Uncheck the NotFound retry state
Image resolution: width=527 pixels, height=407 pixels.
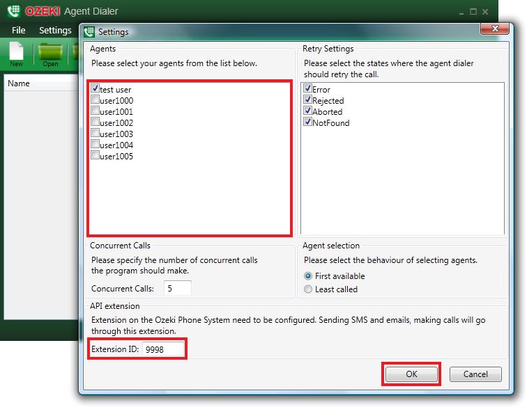[307, 122]
